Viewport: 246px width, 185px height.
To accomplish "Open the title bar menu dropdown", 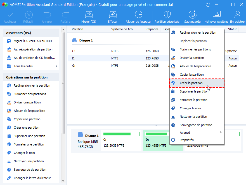I will [216, 5].
